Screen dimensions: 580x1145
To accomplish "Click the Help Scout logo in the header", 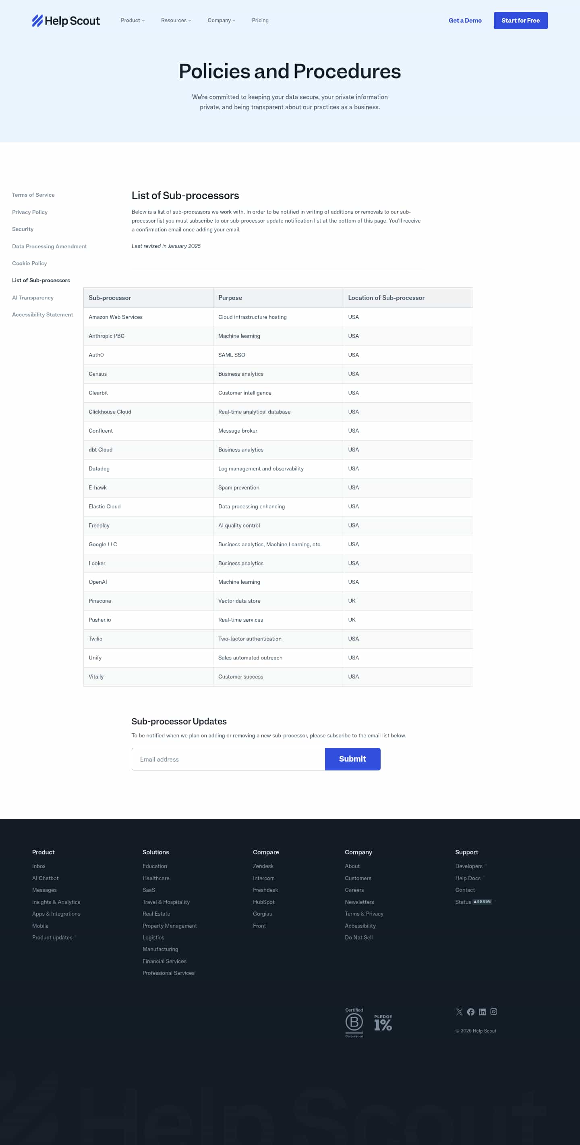I will pyautogui.click(x=65, y=21).
